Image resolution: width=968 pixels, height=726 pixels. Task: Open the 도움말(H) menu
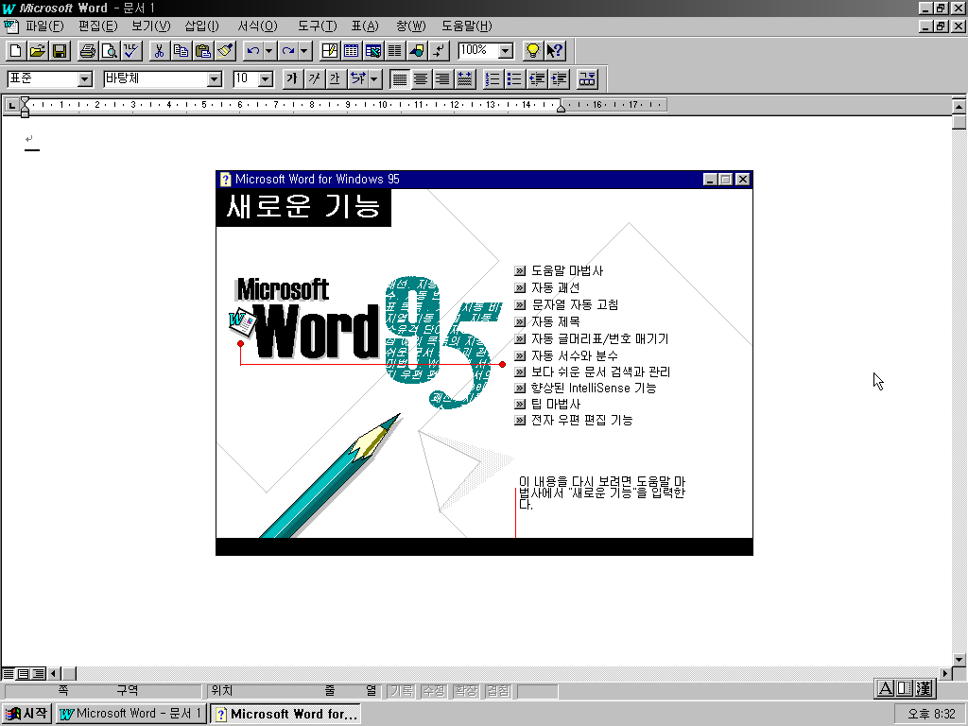click(467, 26)
